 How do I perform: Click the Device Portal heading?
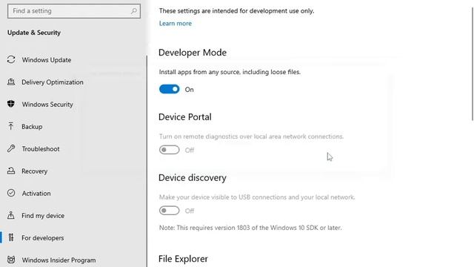185,117
